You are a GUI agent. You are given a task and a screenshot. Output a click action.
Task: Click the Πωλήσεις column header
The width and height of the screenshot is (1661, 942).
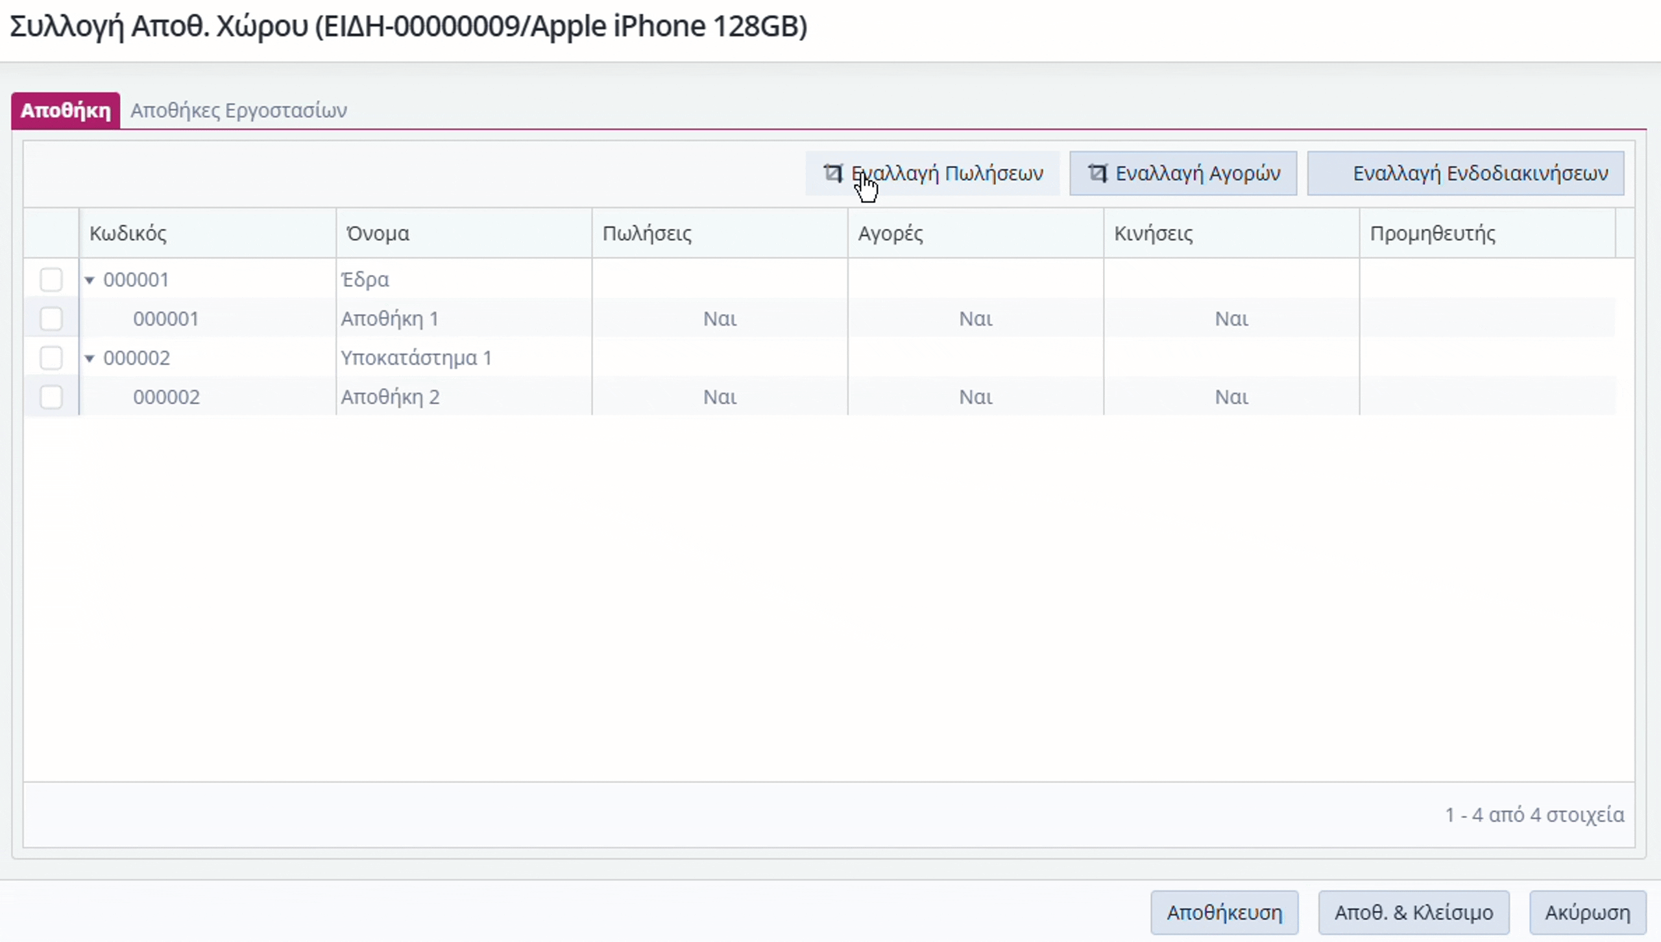point(646,234)
